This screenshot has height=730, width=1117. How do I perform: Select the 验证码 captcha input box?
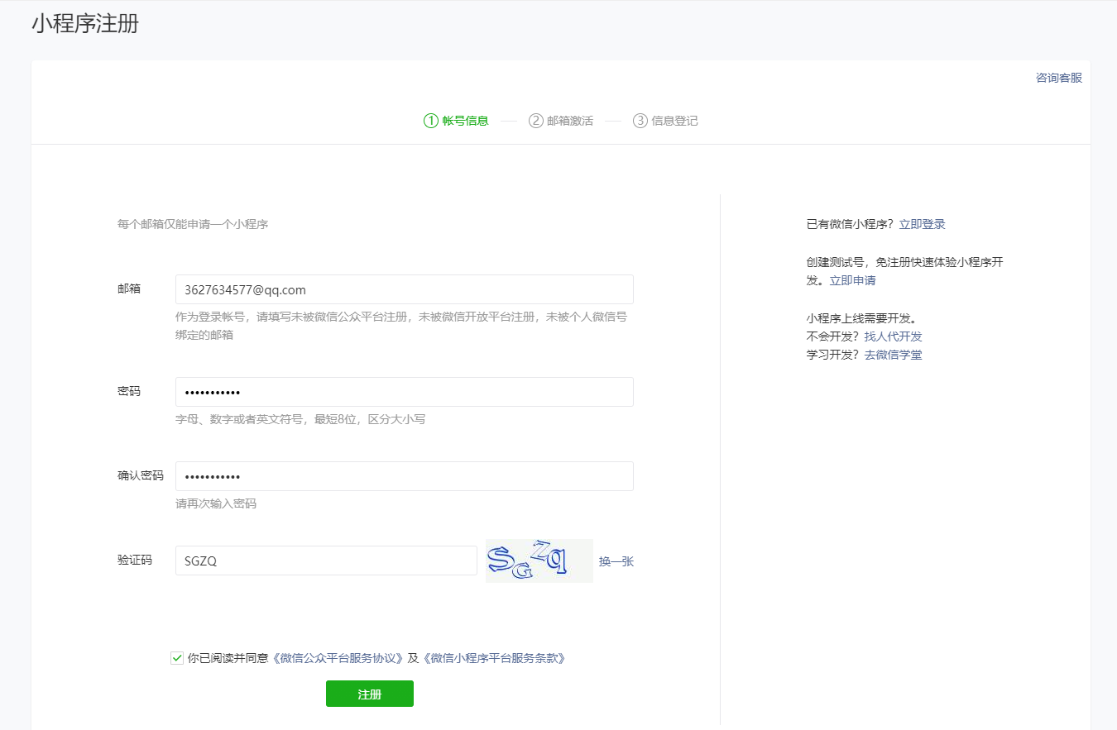pyautogui.click(x=325, y=561)
